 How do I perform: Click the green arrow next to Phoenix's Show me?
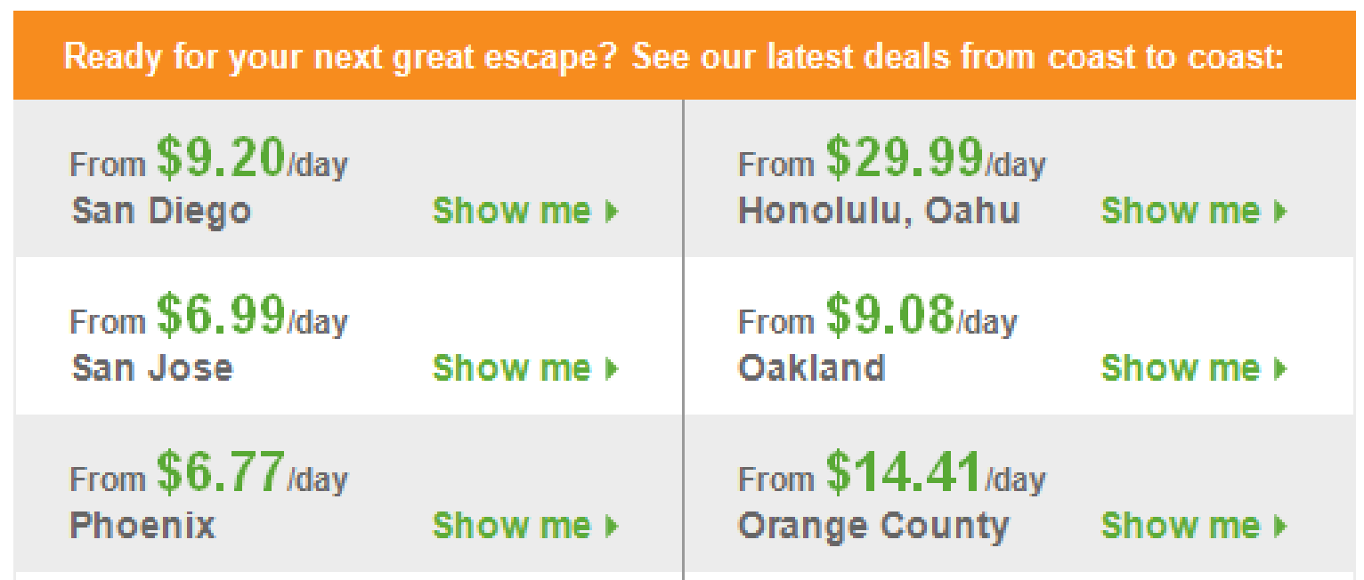(612, 526)
